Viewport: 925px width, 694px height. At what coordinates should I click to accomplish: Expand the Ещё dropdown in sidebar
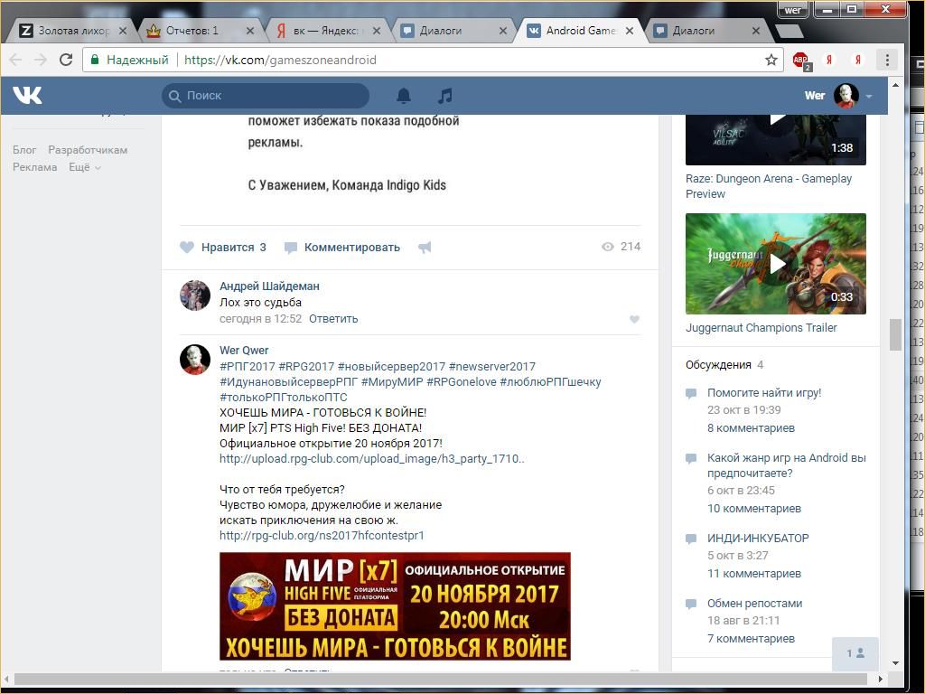(x=84, y=167)
